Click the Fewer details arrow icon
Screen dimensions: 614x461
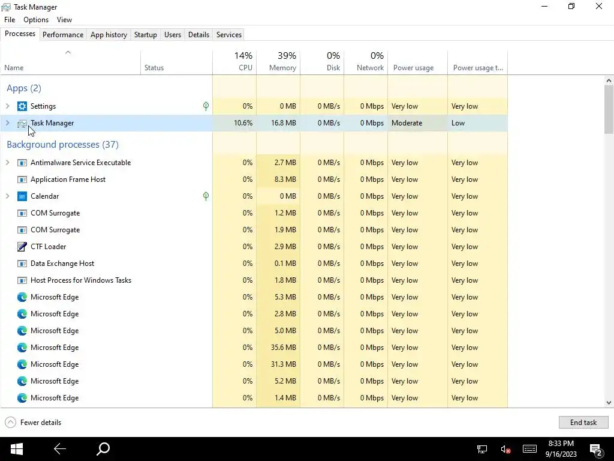[x=11, y=422]
